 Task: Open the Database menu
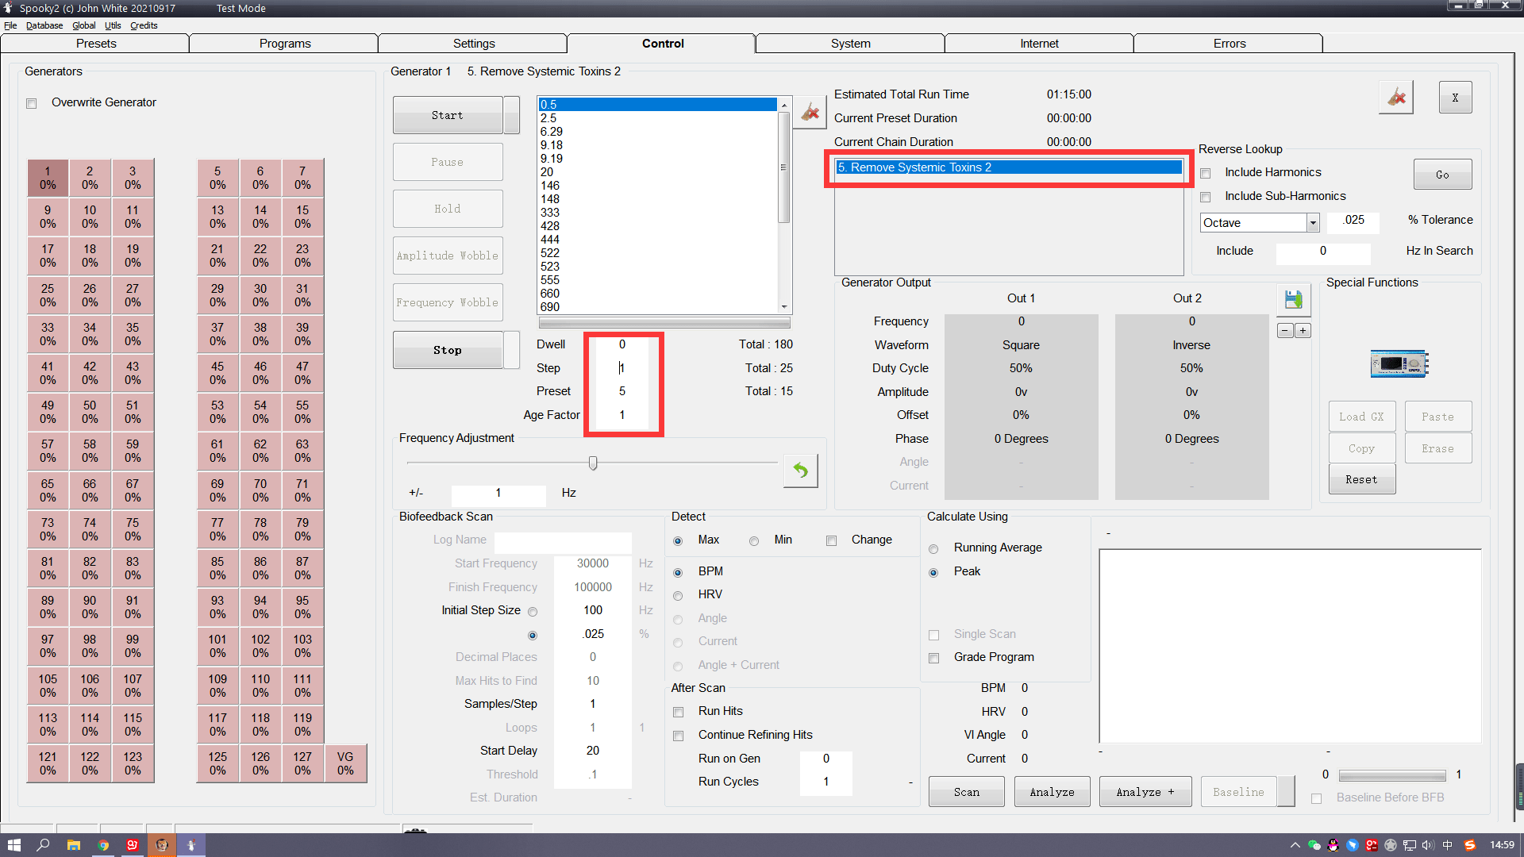pyautogui.click(x=44, y=25)
